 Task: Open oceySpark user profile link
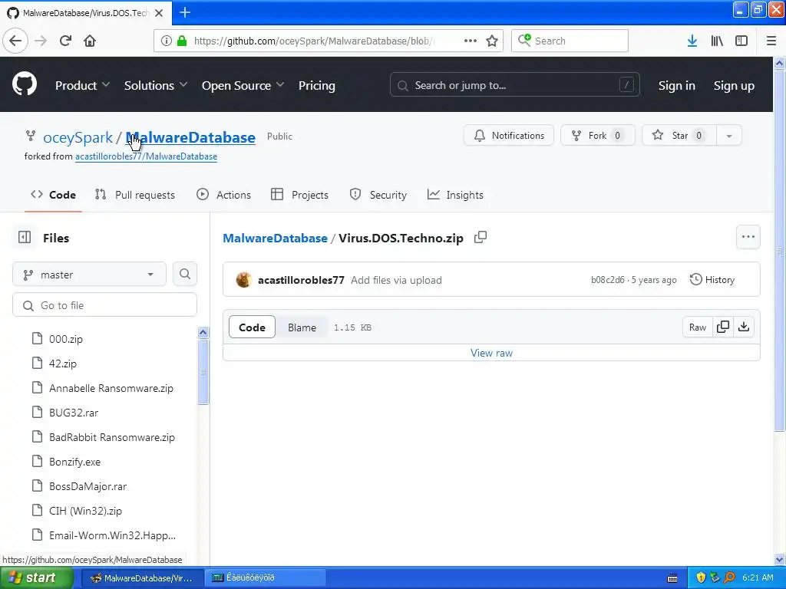(x=78, y=137)
